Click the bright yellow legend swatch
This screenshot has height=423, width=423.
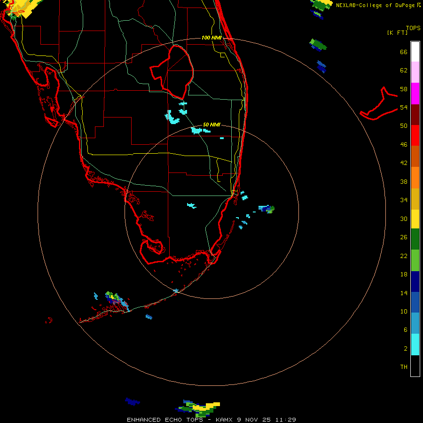[x=415, y=219]
